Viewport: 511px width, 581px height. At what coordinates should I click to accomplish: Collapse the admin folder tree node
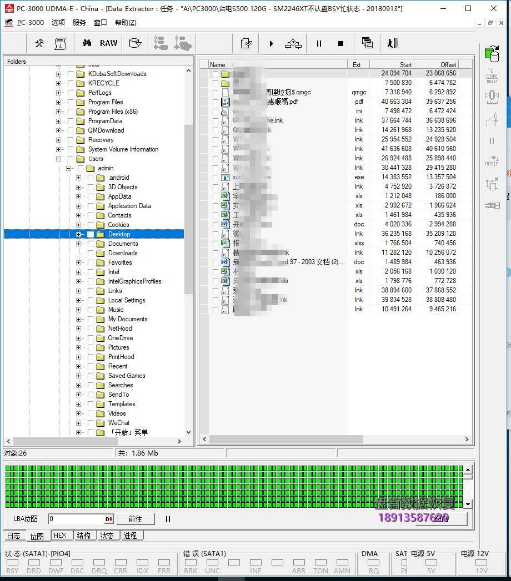click(x=69, y=168)
